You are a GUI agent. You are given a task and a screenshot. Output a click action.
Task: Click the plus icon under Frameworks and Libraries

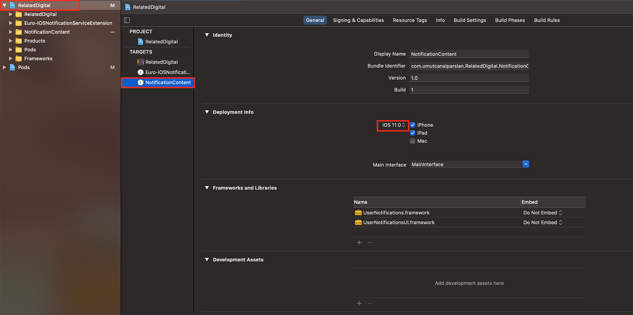coord(359,243)
